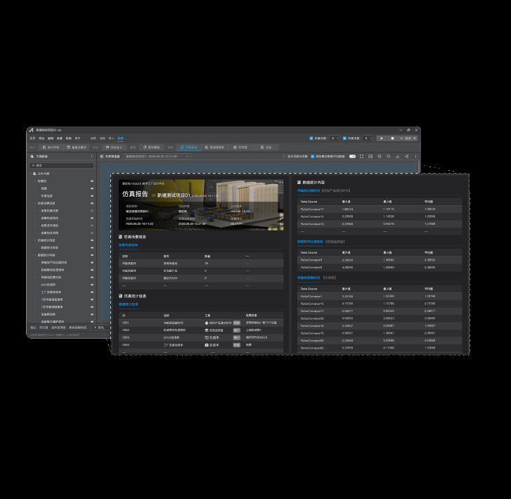This screenshot has height=499, width=511.
Task: Start simulation with the play button
Action: (382, 138)
